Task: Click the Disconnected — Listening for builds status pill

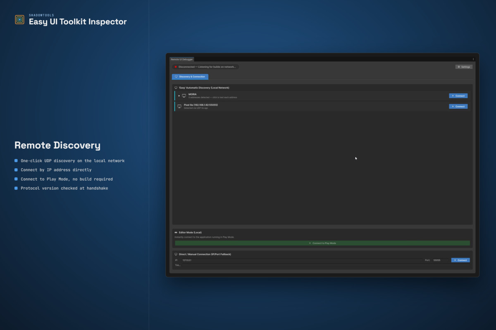Action: click(x=205, y=67)
